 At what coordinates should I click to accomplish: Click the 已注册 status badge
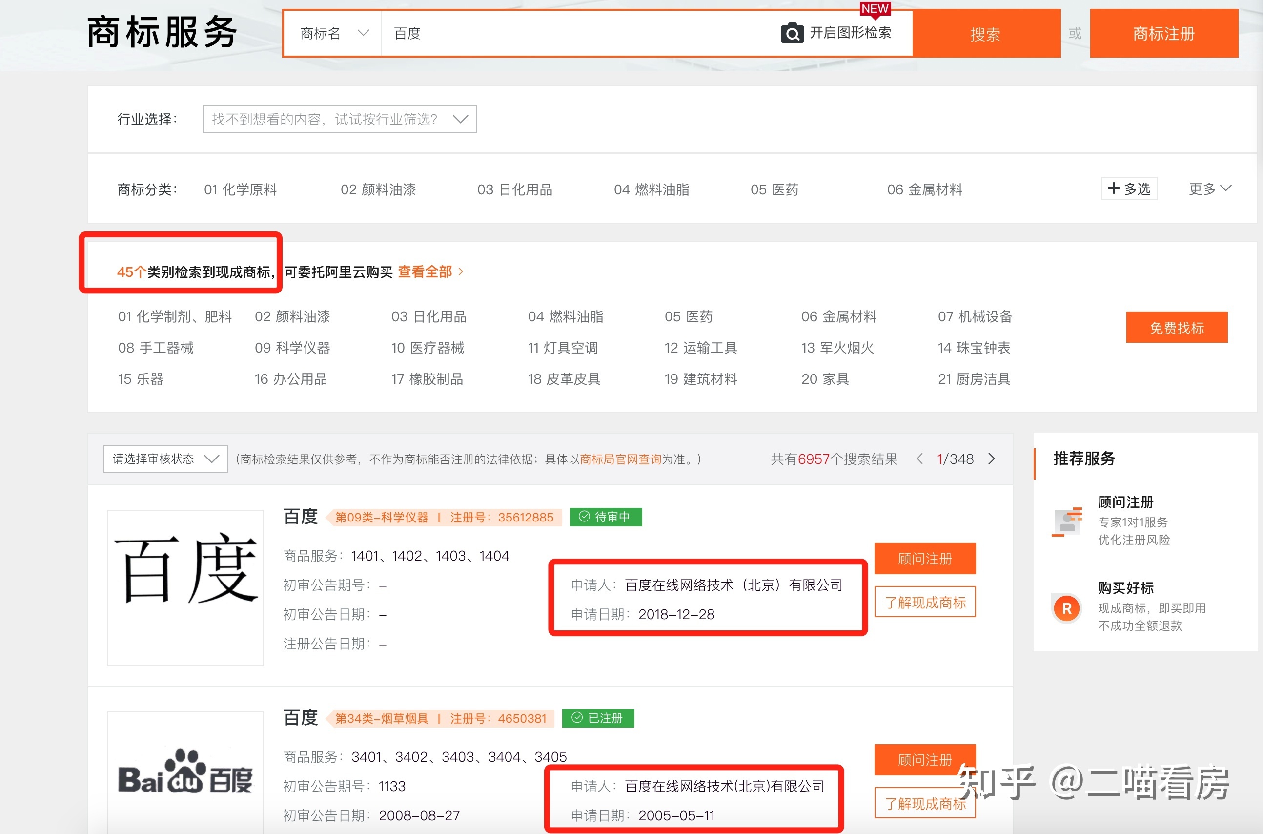pos(598,718)
